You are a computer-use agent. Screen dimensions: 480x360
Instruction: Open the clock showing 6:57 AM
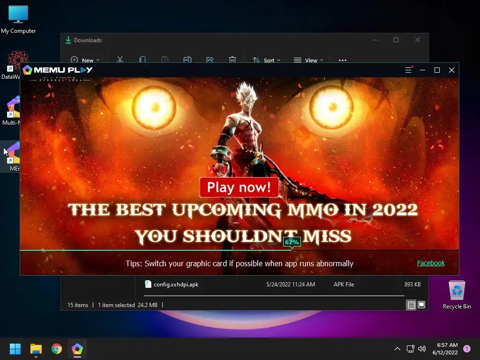[445, 349]
